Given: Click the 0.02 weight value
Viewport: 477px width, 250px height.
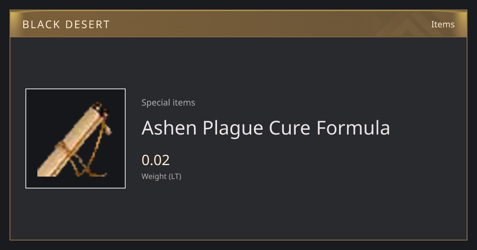Looking at the screenshot, I should point(155,160).
